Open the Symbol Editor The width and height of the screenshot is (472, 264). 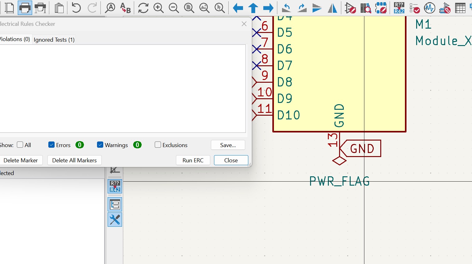point(350,8)
